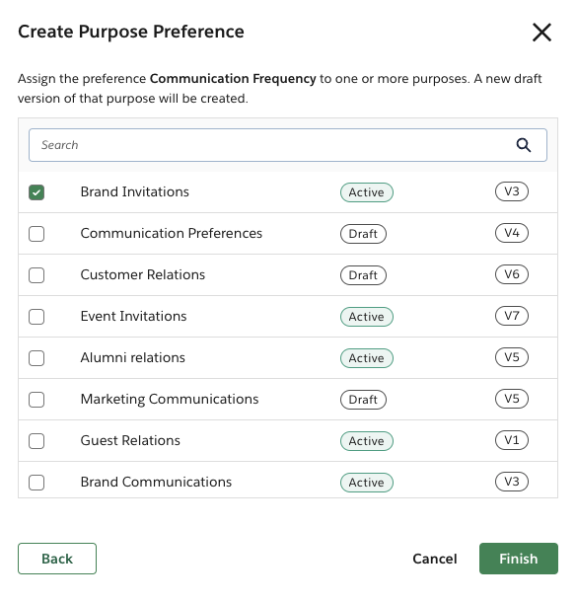Click the V5 badge for Alumni relations
The height and width of the screenshot is (602, 577).
point(511,357)
